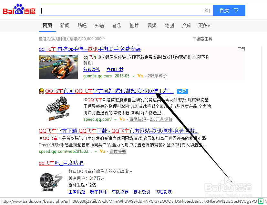Click the Baidu logo
This screenshot has width=267, height=205.
coord(19,10)
